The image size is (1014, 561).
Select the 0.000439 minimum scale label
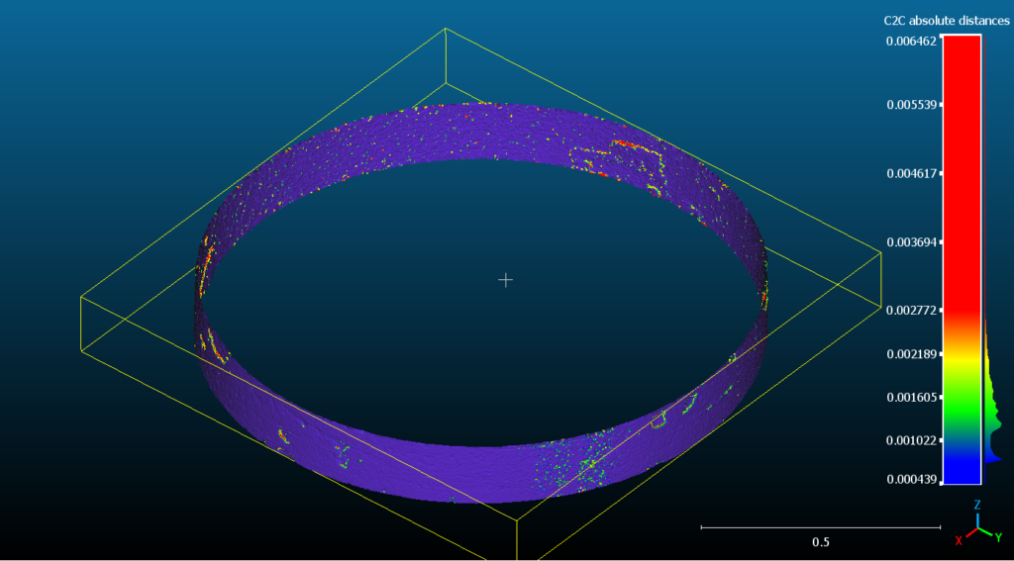pyautogui.click(x=910, y=479)
